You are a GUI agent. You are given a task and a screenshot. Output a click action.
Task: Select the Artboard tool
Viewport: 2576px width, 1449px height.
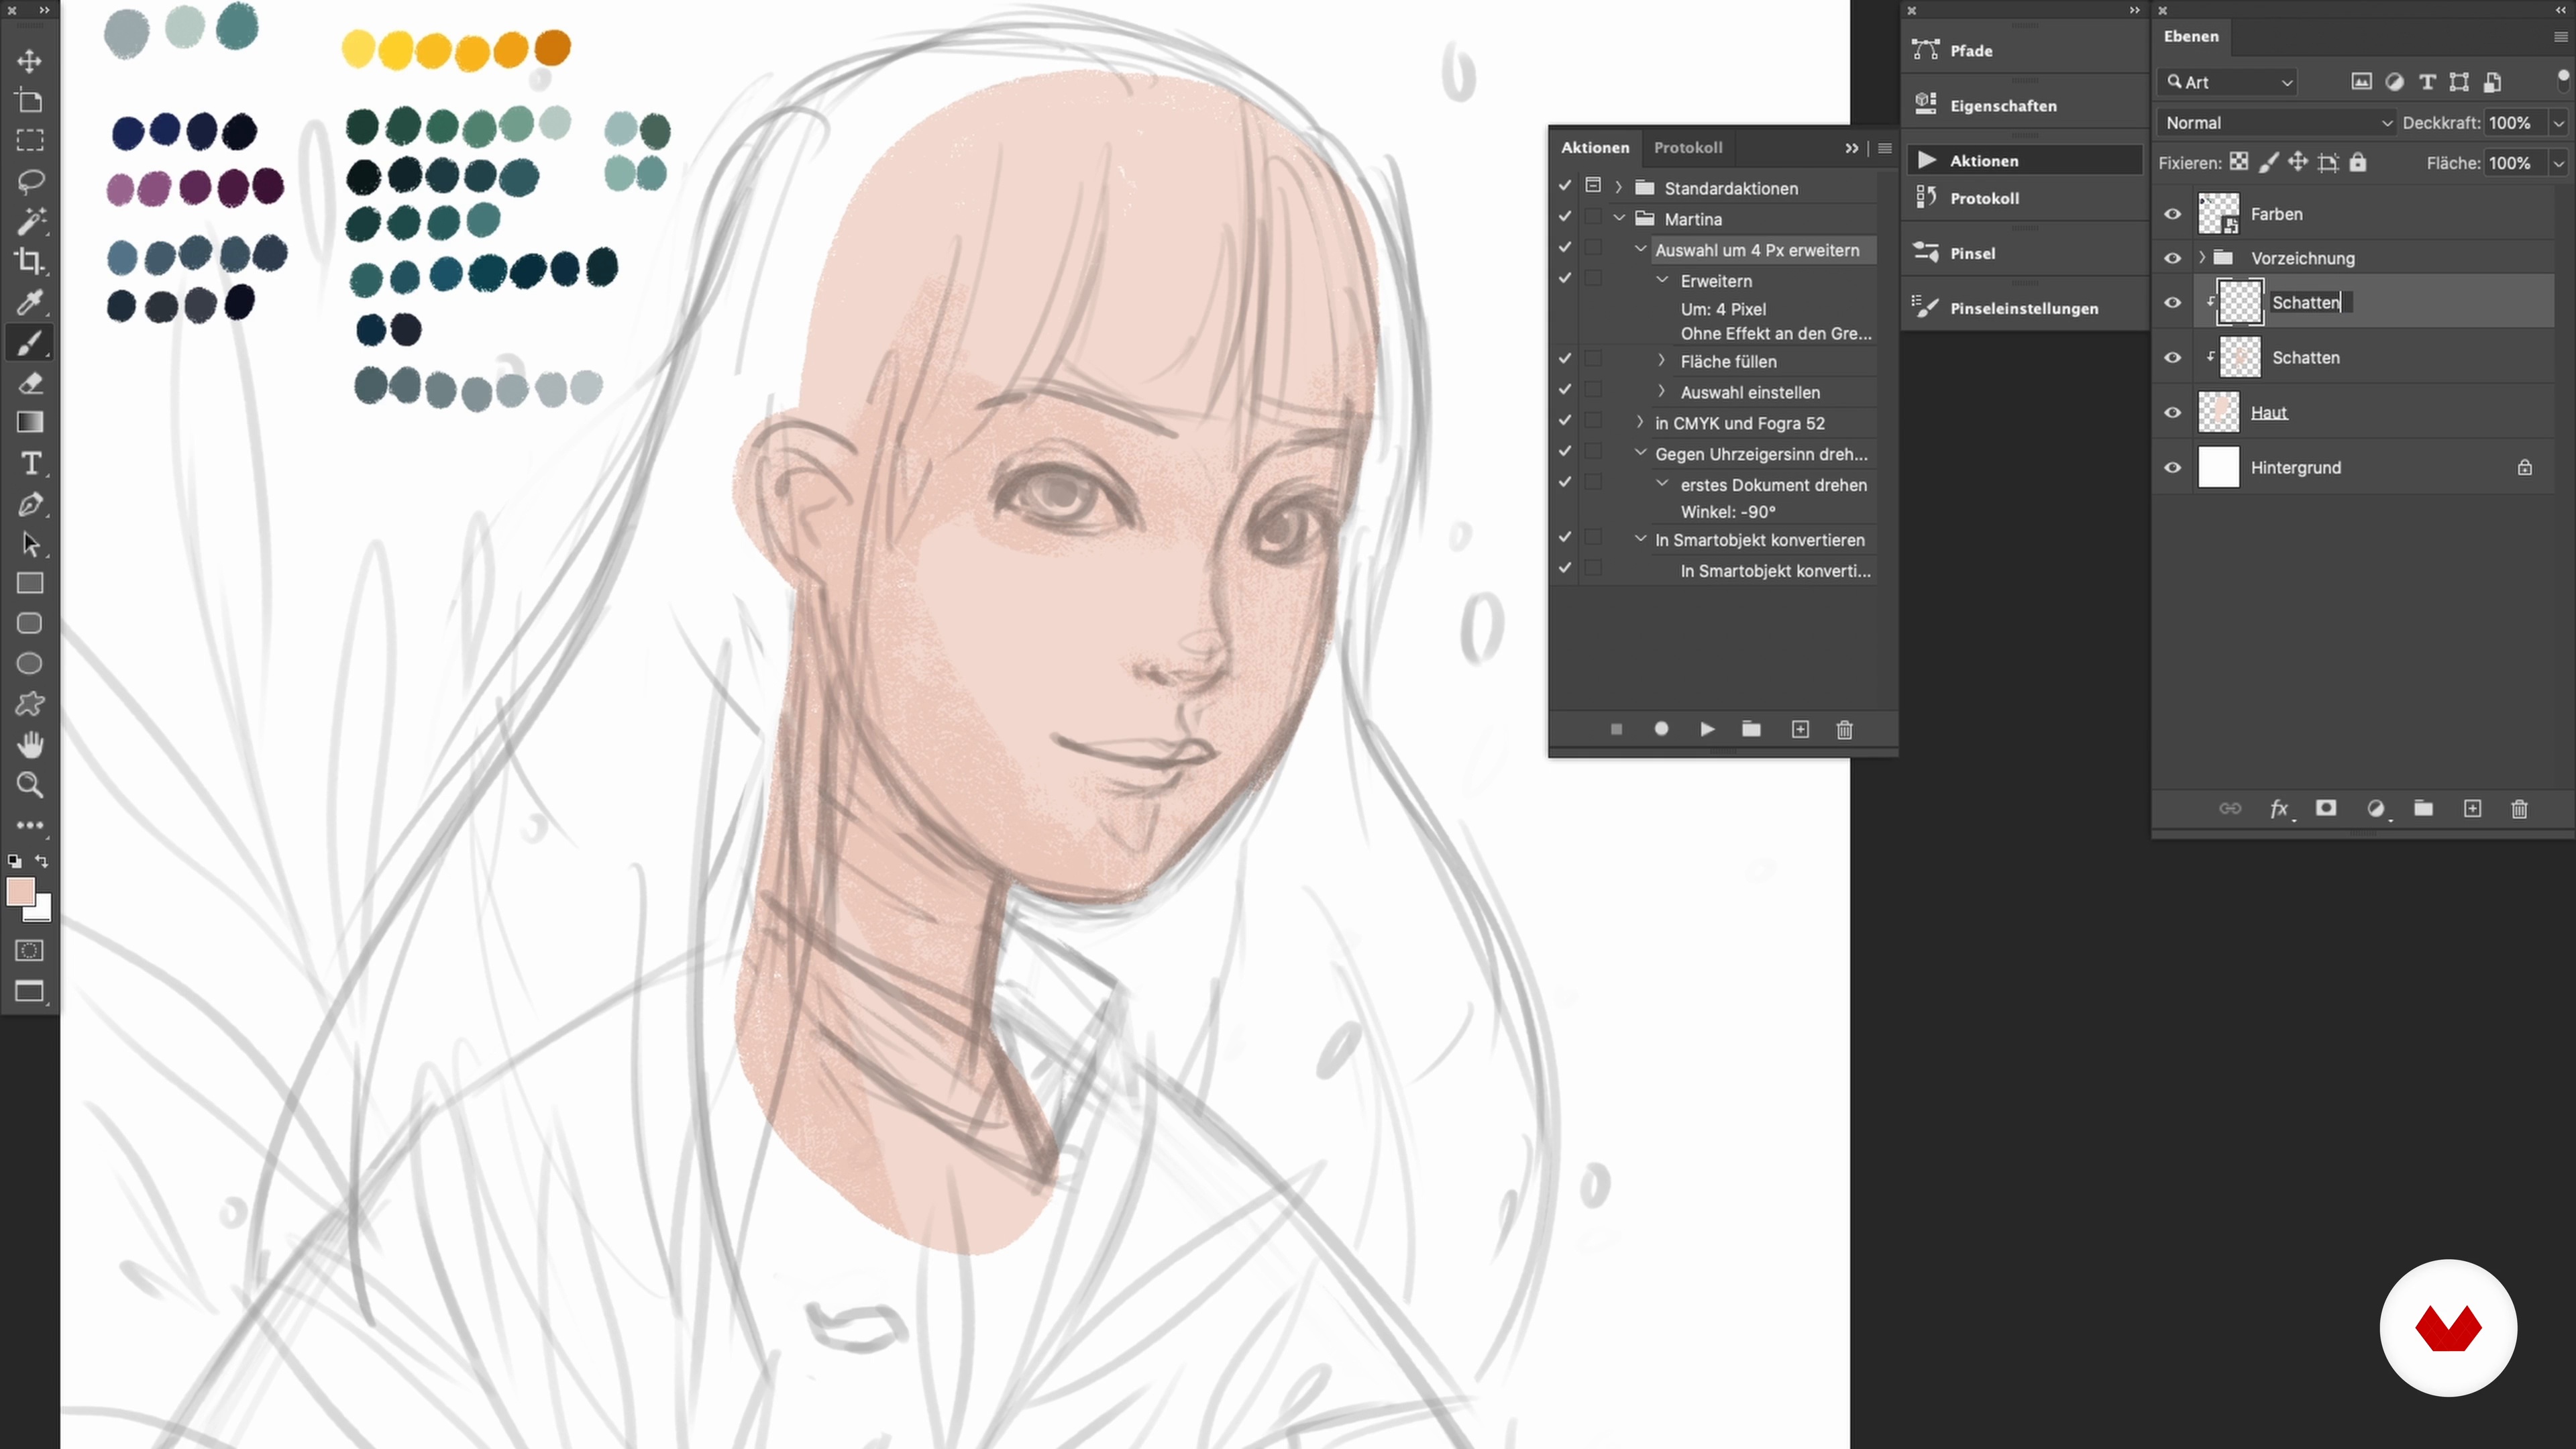point(29,101)
